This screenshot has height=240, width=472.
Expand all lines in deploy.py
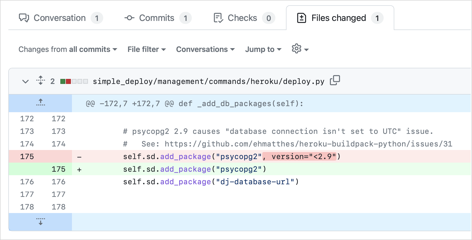(x=41, y=81)
